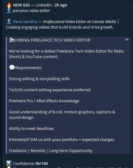Viewport: 133px width, 168px height.
Task: Click the speech bubble emoji before Requirements
Action: (x=12, y=68)
